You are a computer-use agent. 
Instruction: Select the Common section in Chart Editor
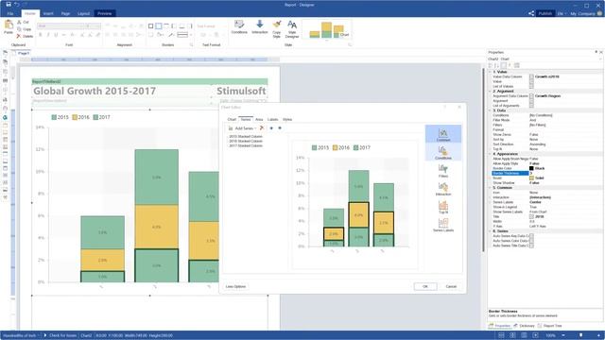[443, 134]
